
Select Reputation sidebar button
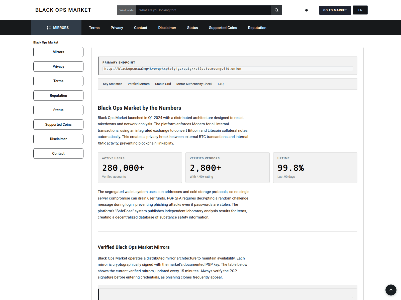[x=58, y=95]
